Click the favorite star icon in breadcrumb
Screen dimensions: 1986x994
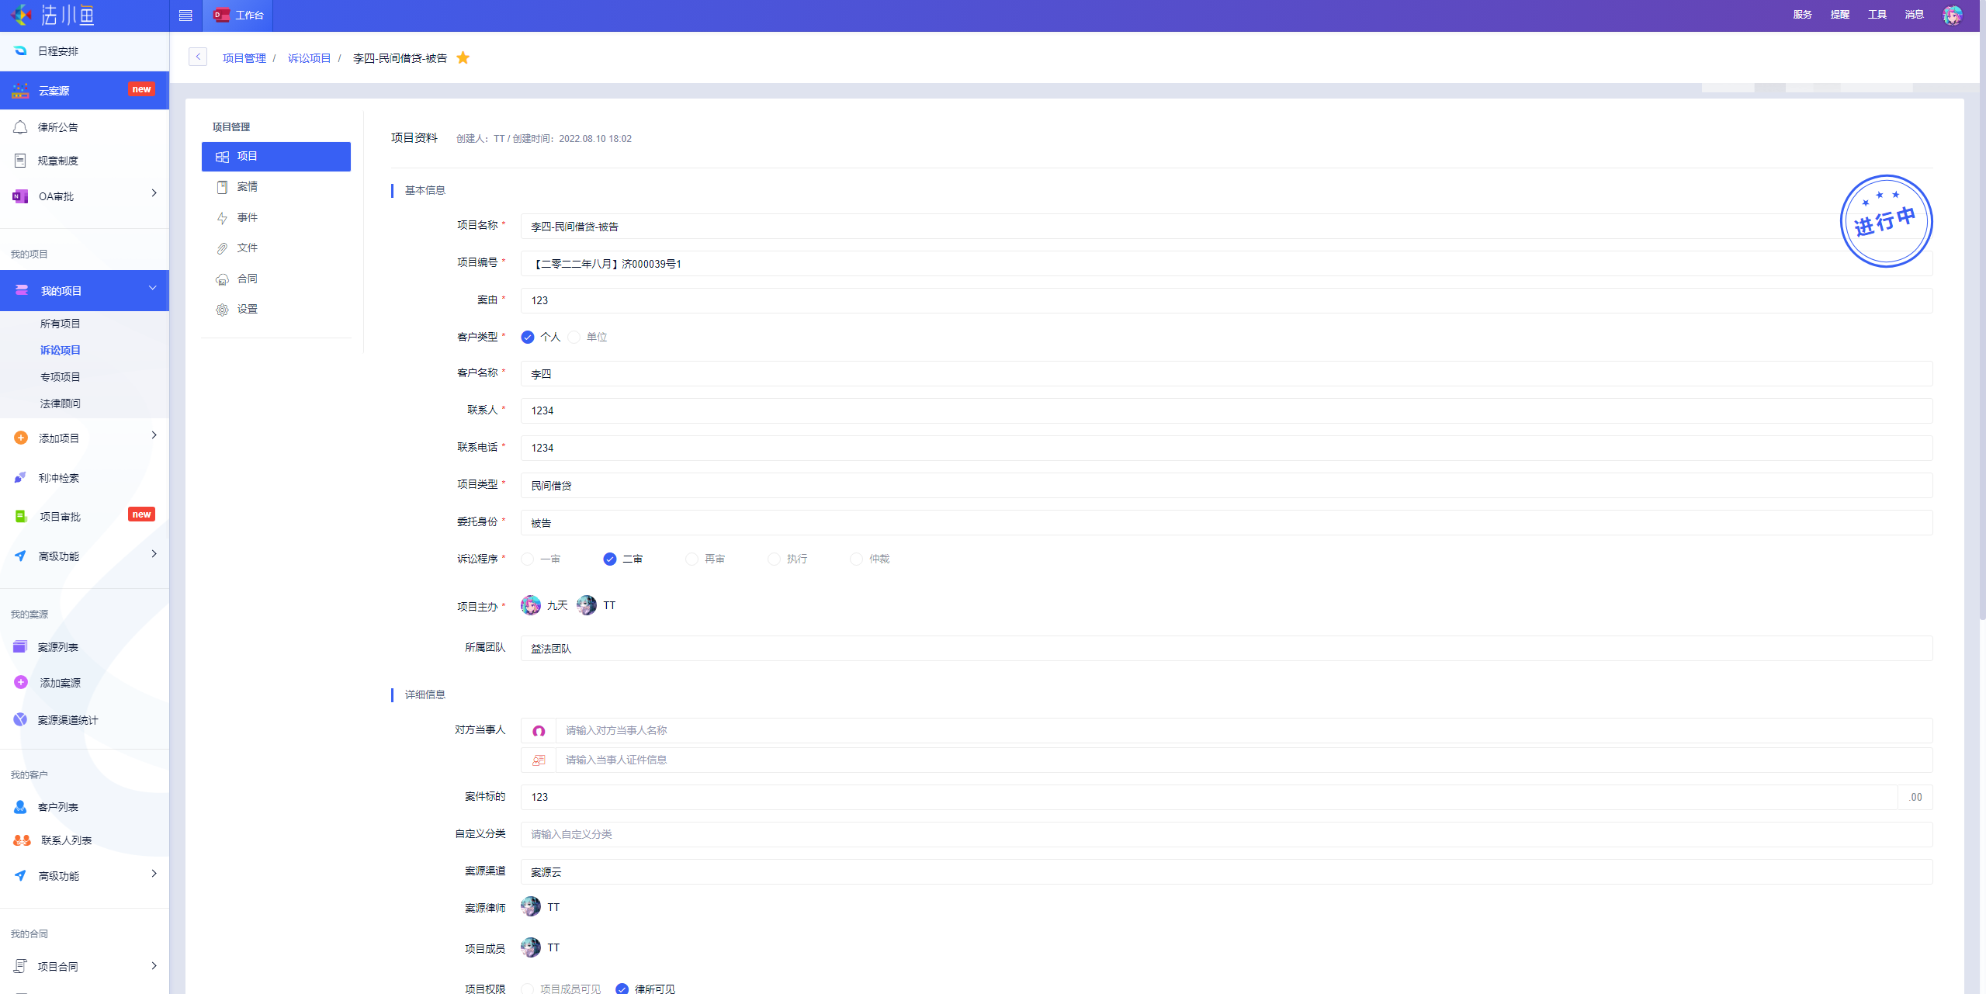point(463,58)
